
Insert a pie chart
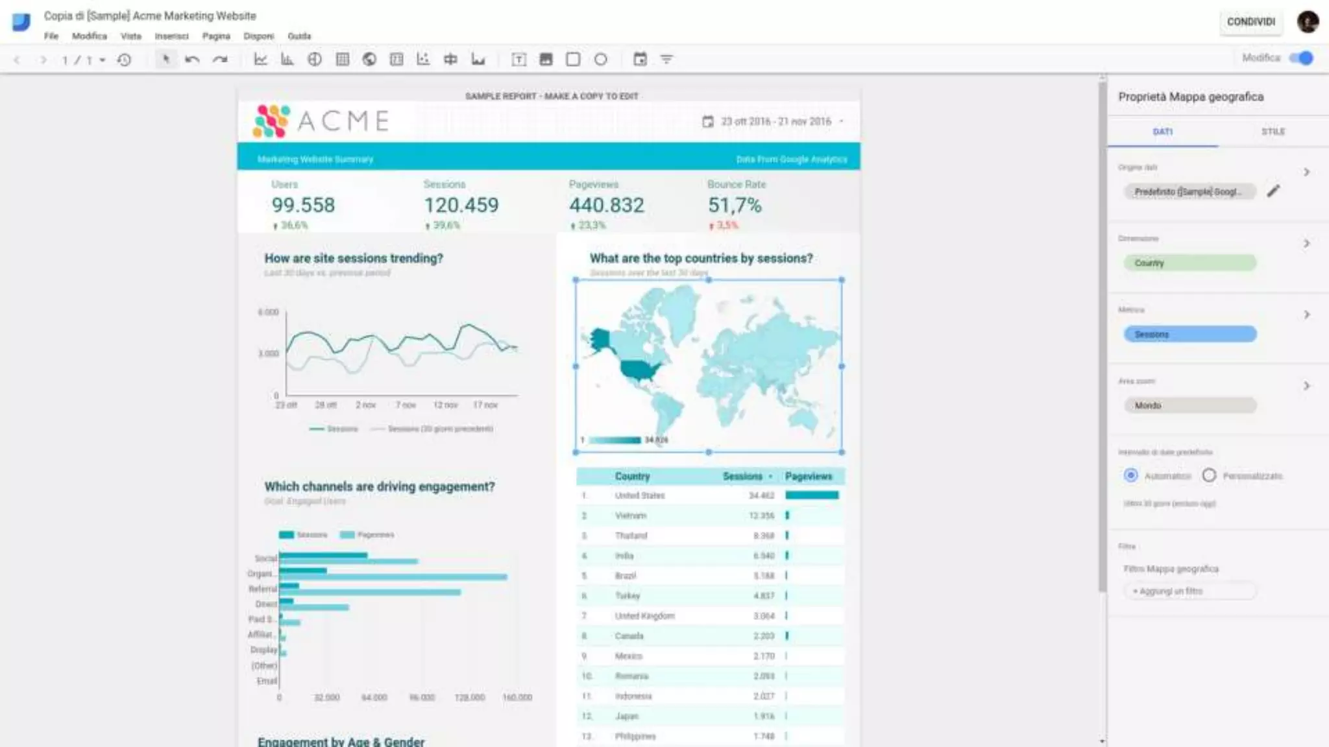coord(315,59)
